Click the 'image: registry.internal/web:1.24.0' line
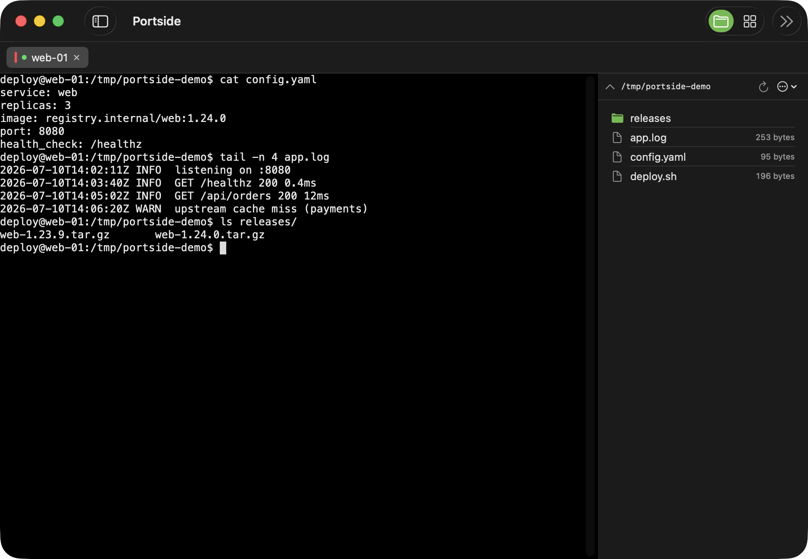 pos(113,118)
